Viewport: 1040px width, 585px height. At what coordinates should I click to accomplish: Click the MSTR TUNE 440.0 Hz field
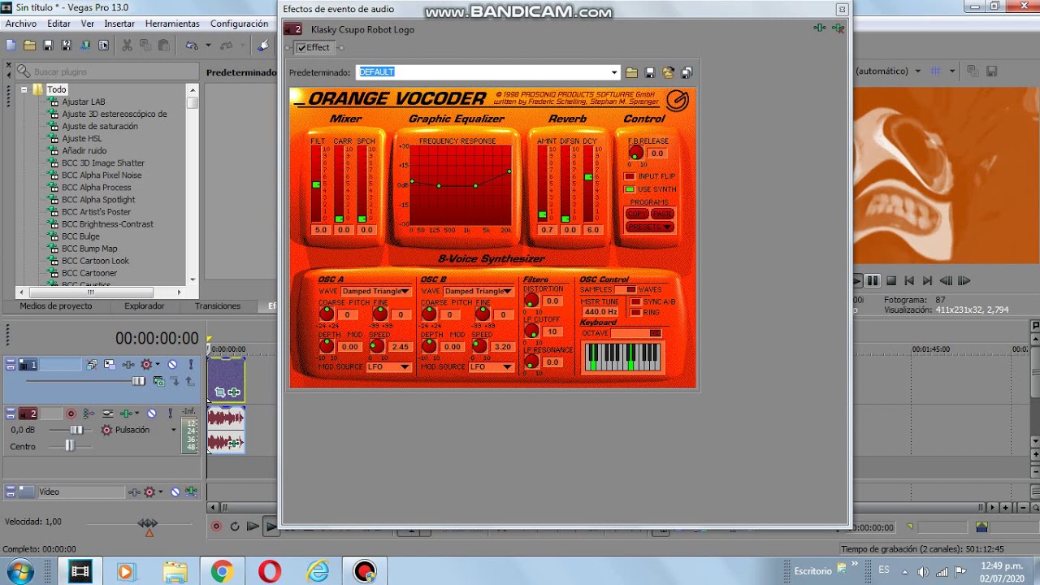click(x=600, y=312)
